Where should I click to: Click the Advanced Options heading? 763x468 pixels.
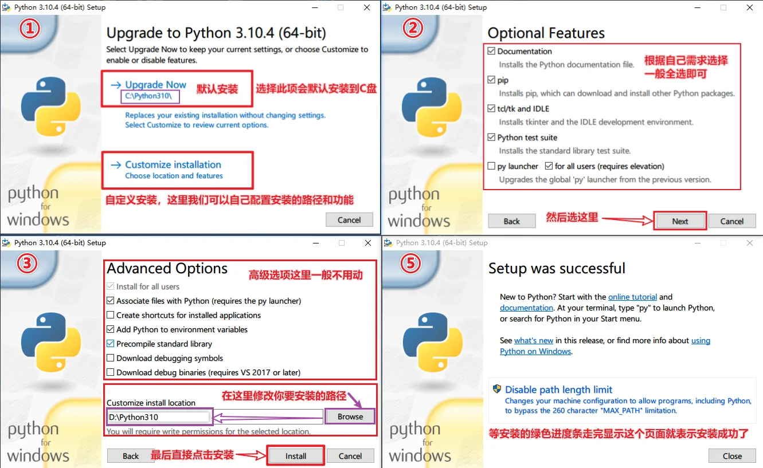pos(167,268)
